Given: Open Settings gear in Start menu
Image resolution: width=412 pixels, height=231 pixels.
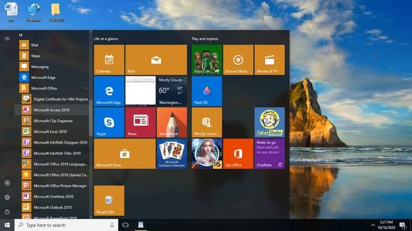Looking at the screenshot, I should click(7, 197).
